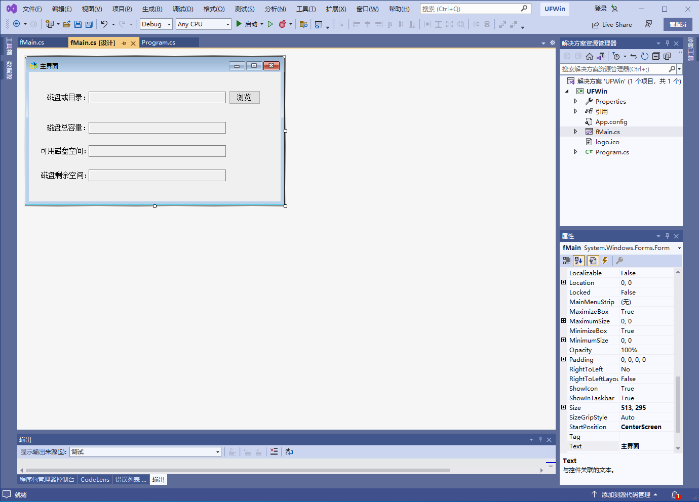Viewport: 699px width, 502px height.
Task: Show the Events lightning bolt tab in Properties
Action: (x=605, y=261)
